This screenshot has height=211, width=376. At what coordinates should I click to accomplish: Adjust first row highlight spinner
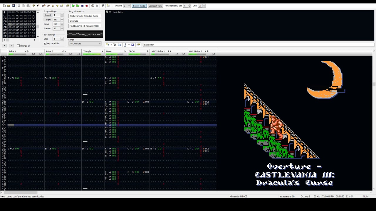click(x=189, y=6)
